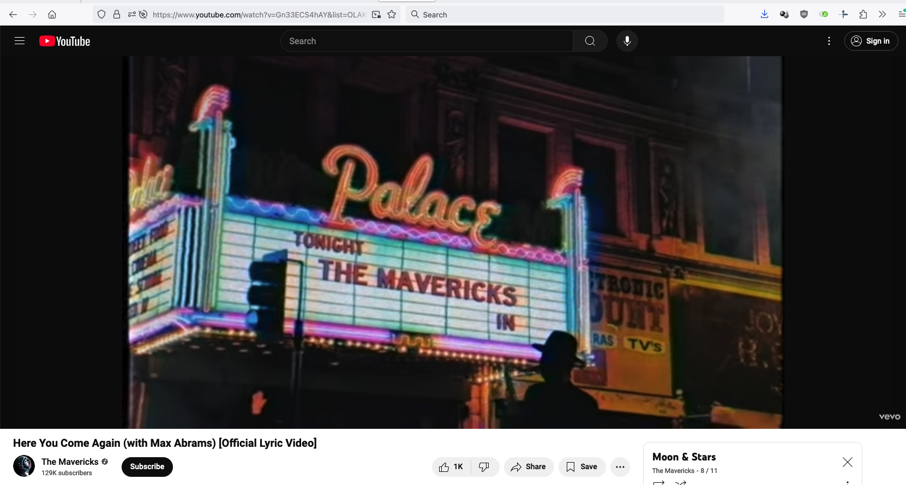The width and height of the screenshot is (906, 485).
Task: Click the YouTube search field
Action: pos(427,41)
